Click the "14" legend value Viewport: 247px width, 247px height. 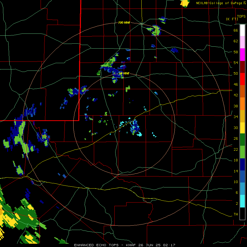[x=236, y=171]
